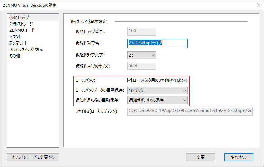
Task: Click the 仮想ドライブのサイズ field showing 5GB
Action: pyautogui.click(x=142, y=66)
